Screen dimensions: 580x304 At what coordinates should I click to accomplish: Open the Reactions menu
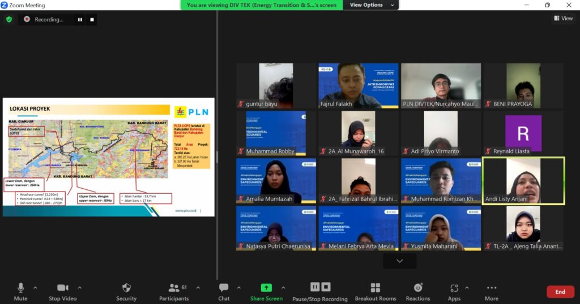pyautogui.click(x=418, y=292)
